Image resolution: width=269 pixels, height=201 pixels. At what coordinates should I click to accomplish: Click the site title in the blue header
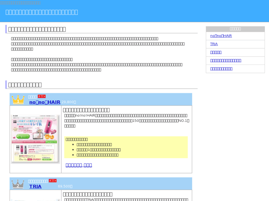coord(42,12)
